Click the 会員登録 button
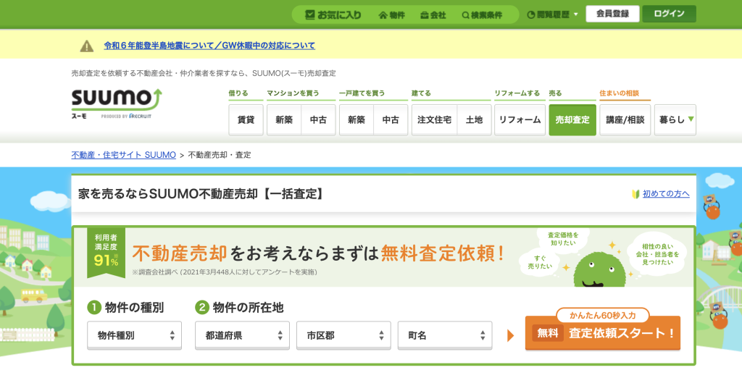Viewport: 742px width, 378px height. [612, 14]
